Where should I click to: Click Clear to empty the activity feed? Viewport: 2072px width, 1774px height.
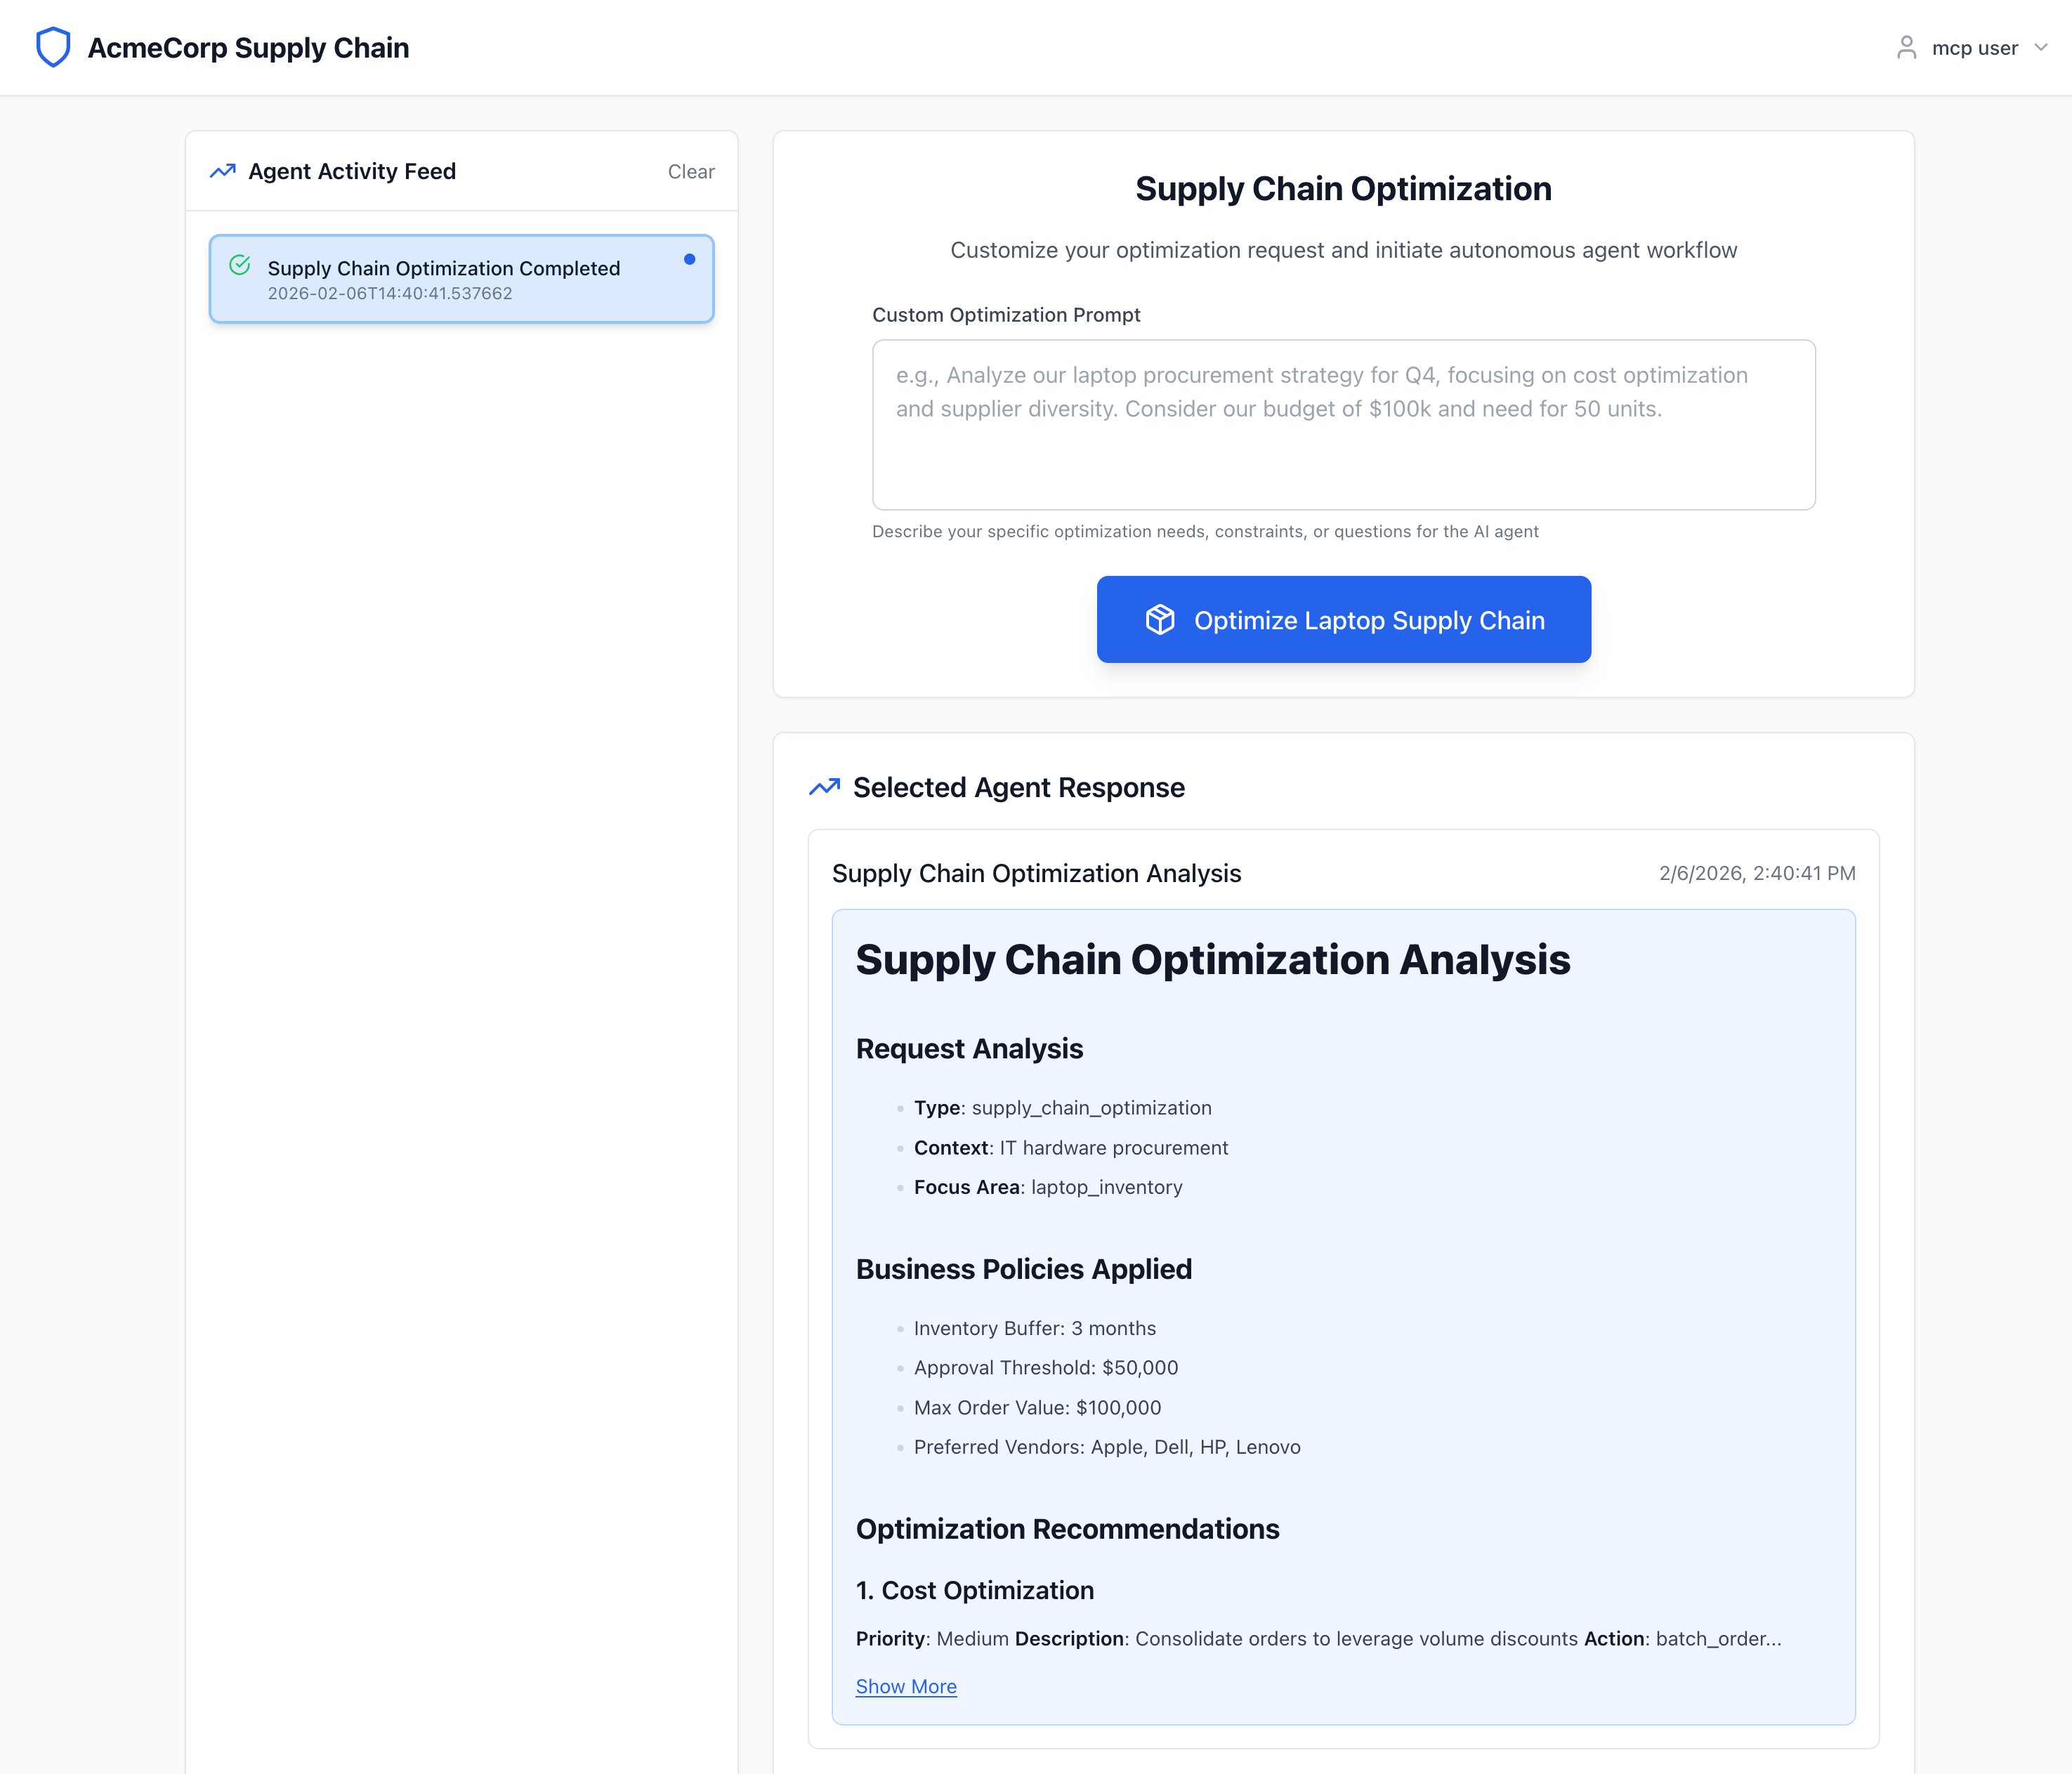point(690,171)
